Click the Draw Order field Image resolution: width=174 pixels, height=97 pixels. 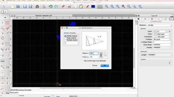162,45
